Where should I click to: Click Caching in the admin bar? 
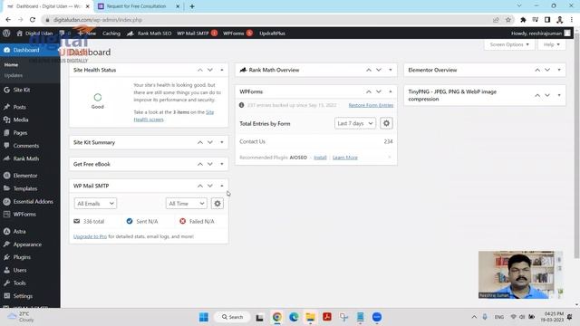point(111,34)
